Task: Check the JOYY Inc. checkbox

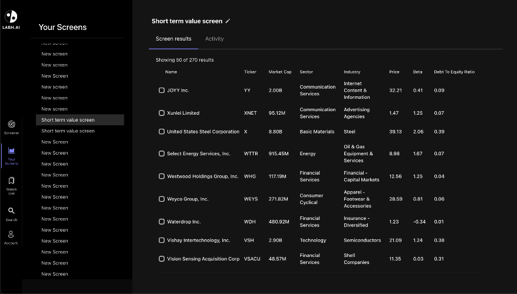Action: pyautogui.click(x=162, y=91)
